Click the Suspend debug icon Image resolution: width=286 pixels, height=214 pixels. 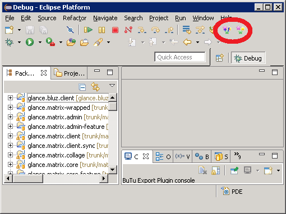tap(102, 30)
